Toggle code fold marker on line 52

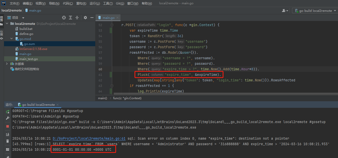[x=112, y=25]
